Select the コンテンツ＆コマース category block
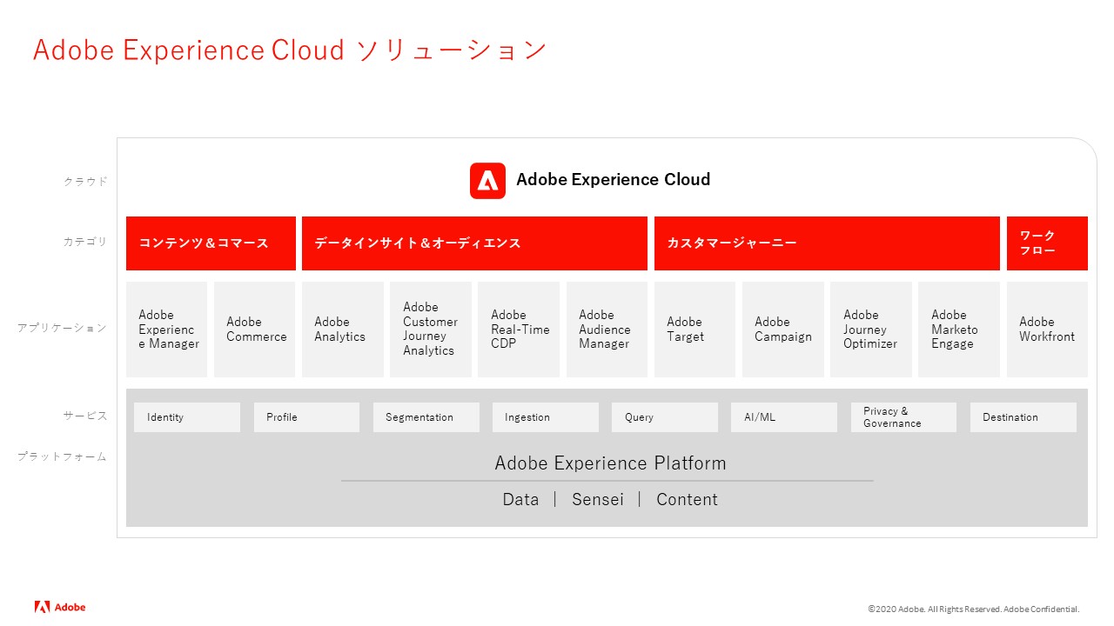Screen dimensions: 1114x626 211,243
